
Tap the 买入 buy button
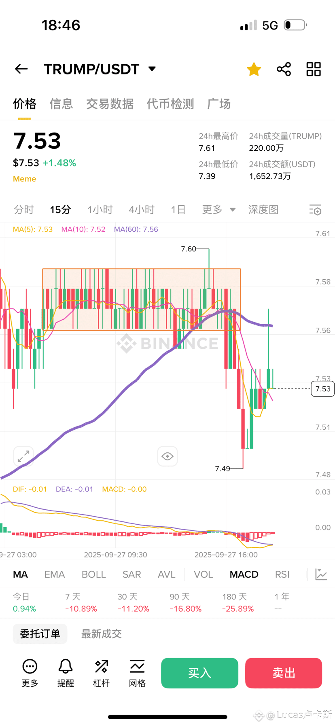[x=199, y=673]
